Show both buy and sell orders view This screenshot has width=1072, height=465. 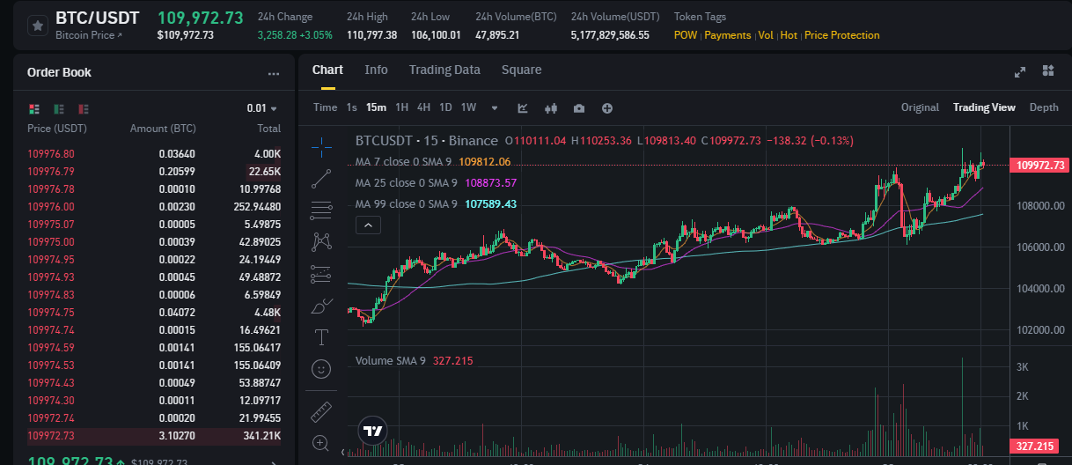[x=34, y=108]
